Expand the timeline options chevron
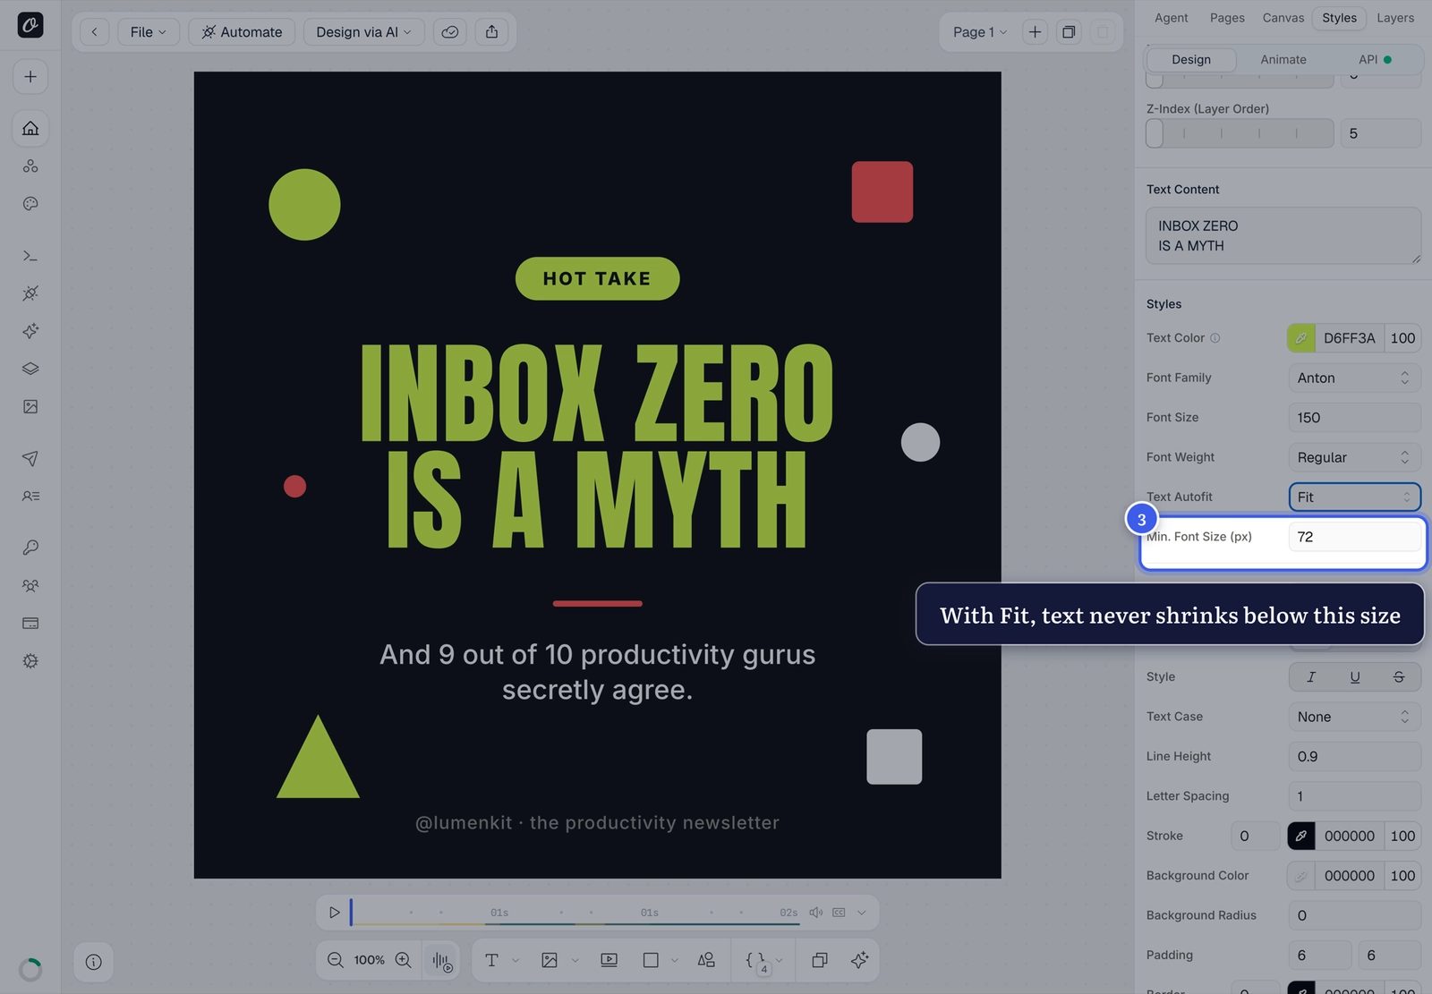 pyautogui.click(x=861, y=913)
